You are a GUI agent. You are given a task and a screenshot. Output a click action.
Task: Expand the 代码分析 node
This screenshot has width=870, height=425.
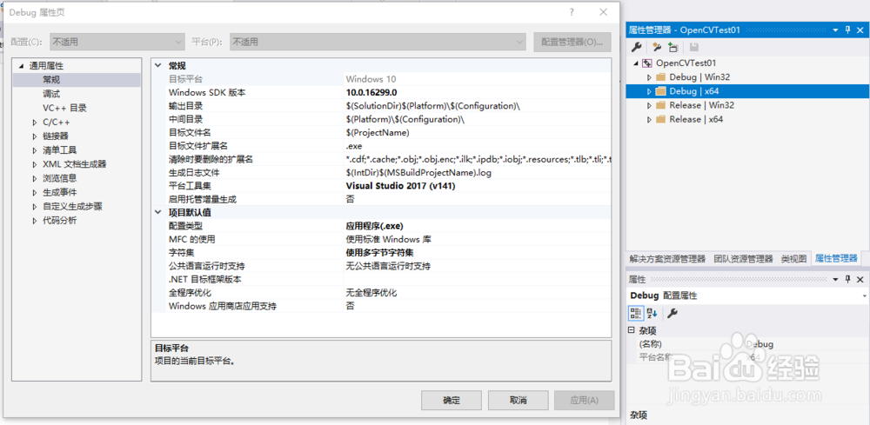coord(35,221)
